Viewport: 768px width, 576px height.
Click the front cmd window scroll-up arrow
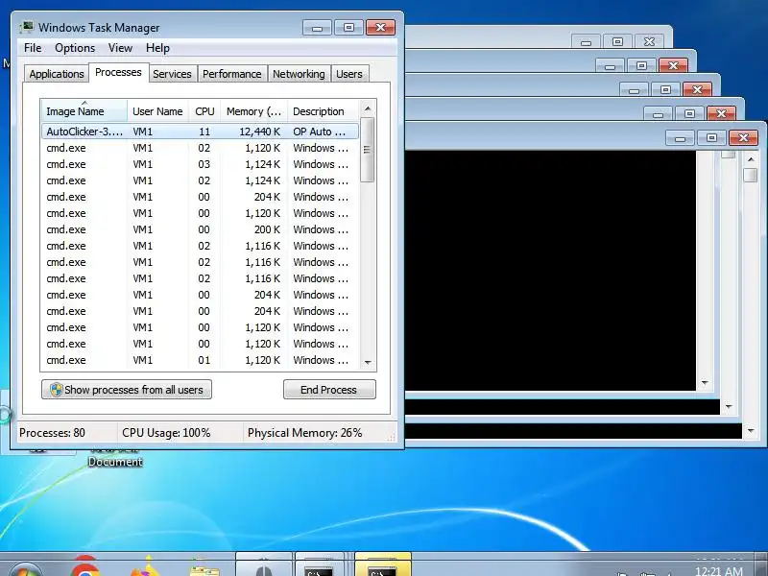click(x=750, y=159)
